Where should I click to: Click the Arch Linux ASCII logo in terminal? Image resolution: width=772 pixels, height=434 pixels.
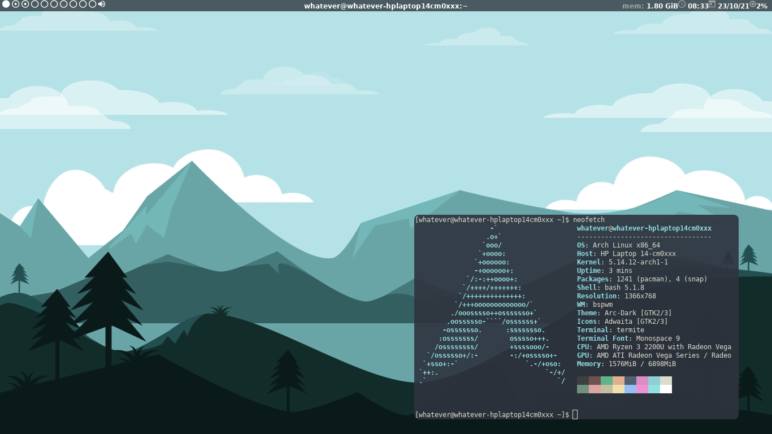[492, 305]
